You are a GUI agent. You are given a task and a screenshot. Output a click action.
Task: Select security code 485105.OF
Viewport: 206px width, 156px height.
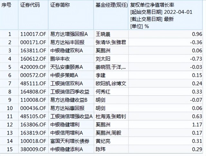coord(33,116)
